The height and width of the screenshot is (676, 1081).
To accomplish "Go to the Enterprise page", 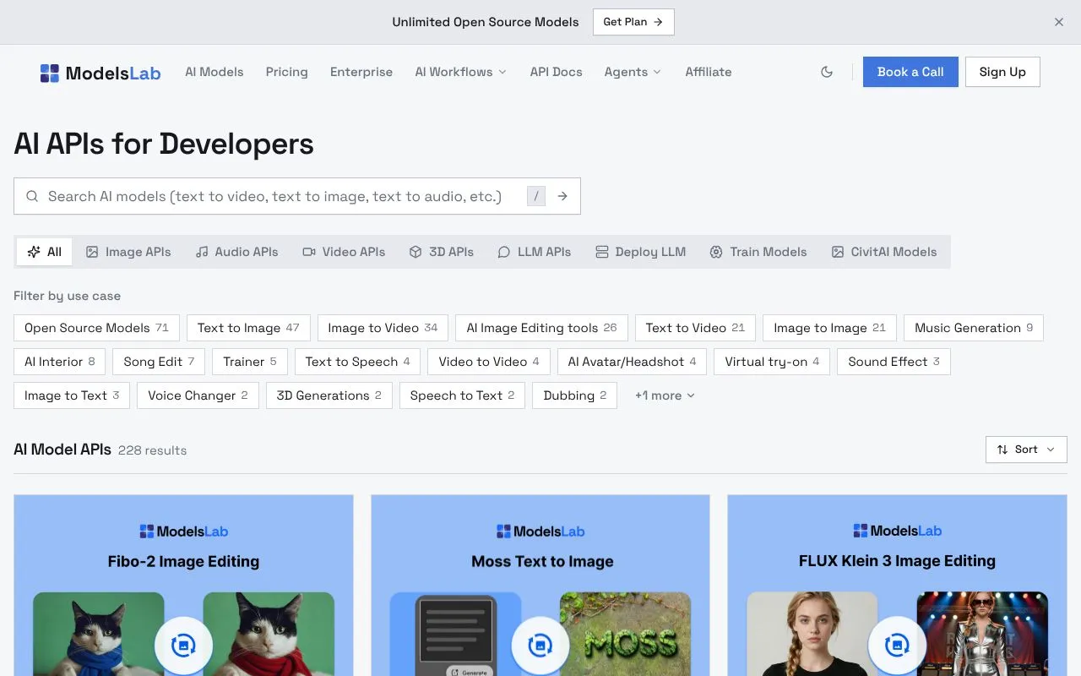I will tap(361, 72).
